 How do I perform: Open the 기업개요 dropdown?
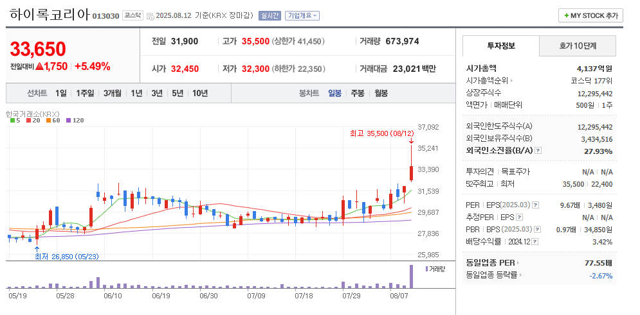302,15
